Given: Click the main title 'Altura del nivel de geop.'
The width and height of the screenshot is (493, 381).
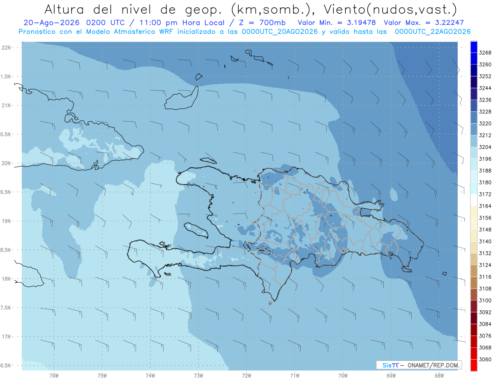Looking at the screenshot, I should tap(134, 9).
